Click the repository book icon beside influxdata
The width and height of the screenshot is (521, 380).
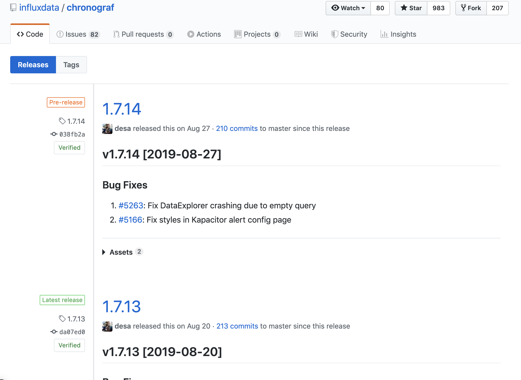(13, 8)
